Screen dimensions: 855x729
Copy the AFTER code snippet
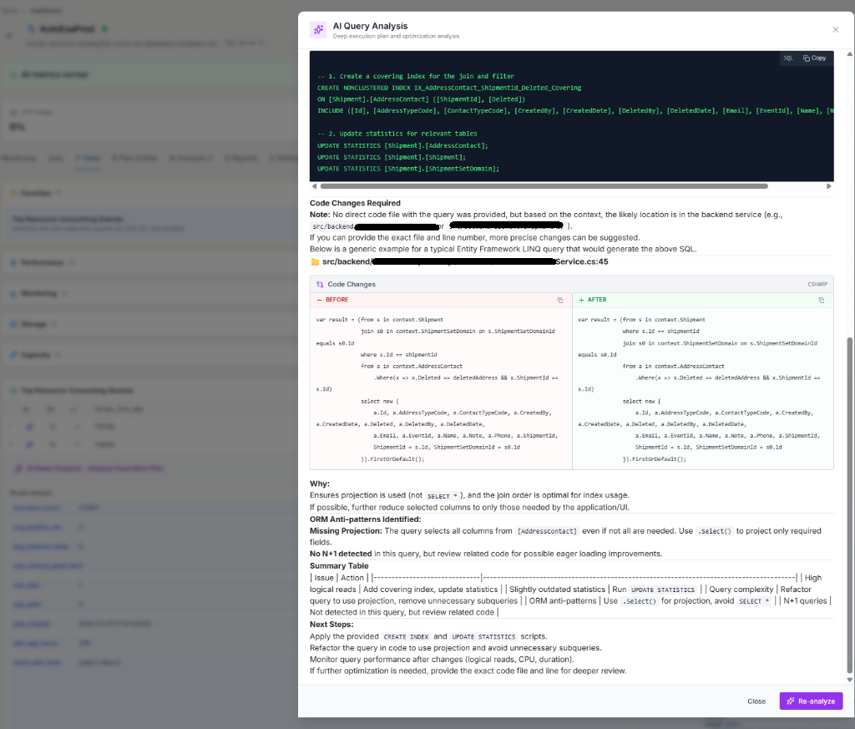pos(822,300)
